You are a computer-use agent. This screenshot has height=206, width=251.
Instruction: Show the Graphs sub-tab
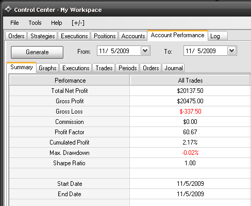point(47,68)
